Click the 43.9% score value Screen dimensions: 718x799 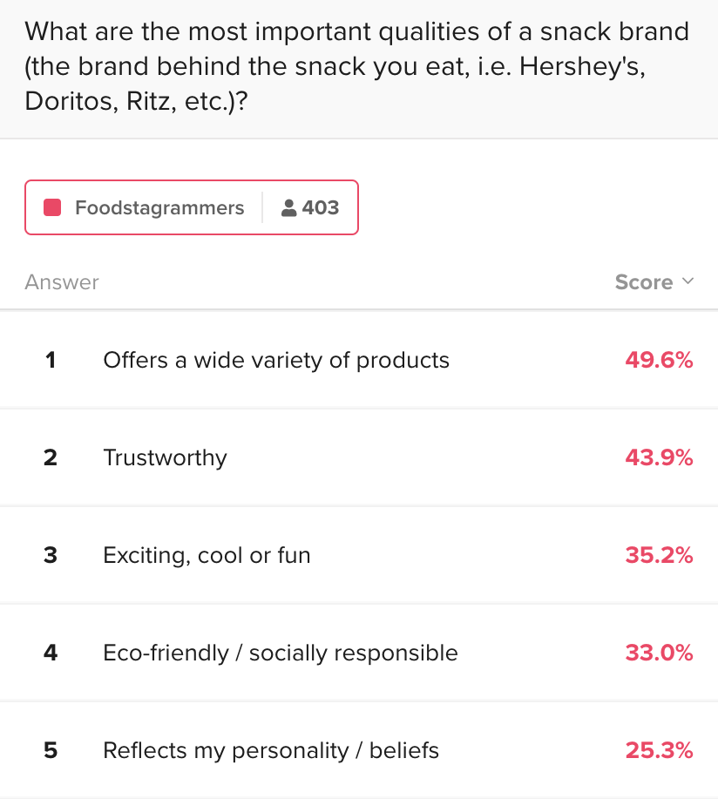click(x=660, y=457)
